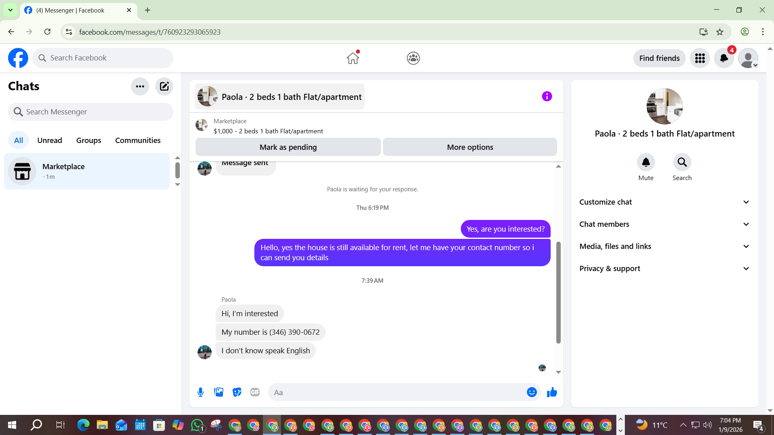Open the emoji picker in message box
The width and height of the screenshot is (774, 435).
coord(532,392)
